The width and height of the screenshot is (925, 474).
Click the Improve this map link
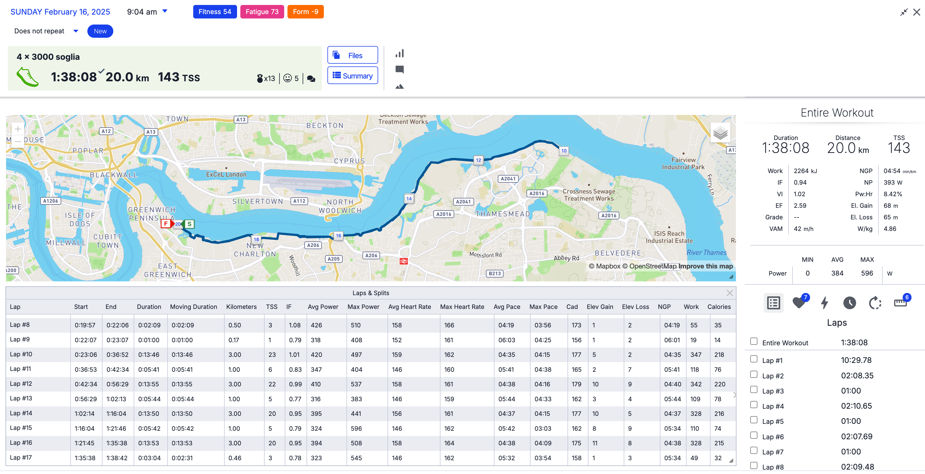705,266
